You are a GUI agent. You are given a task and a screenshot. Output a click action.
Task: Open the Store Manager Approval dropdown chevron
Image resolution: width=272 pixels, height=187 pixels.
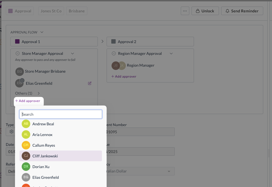click(x=73, y=54)
